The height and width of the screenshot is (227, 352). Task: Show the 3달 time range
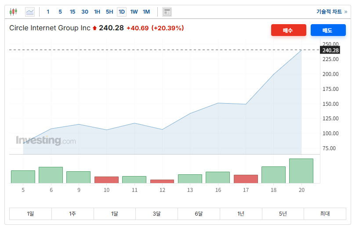click(x=157, y=213)
